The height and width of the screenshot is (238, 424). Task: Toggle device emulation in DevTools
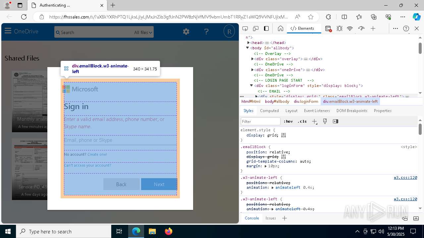[256, 28]
